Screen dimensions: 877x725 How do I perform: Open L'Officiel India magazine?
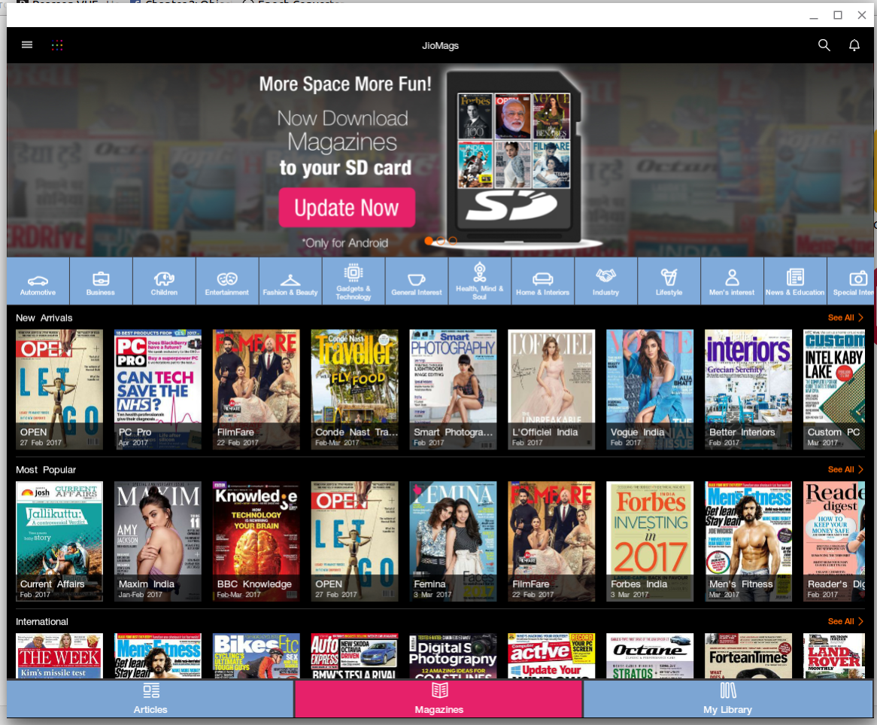[x=551, y=389]
